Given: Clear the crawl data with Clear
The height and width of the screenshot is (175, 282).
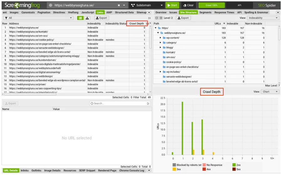Looking at the screenshot, I should click(x=189, y=5).
